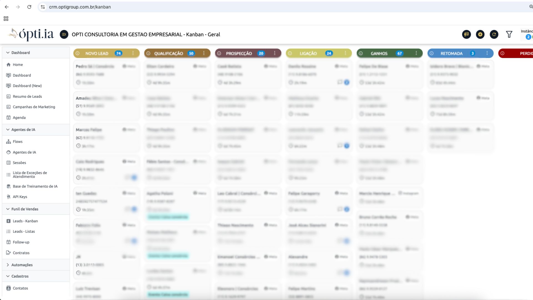
Task: Open the filter funnel icon
Action: point(509,34)
